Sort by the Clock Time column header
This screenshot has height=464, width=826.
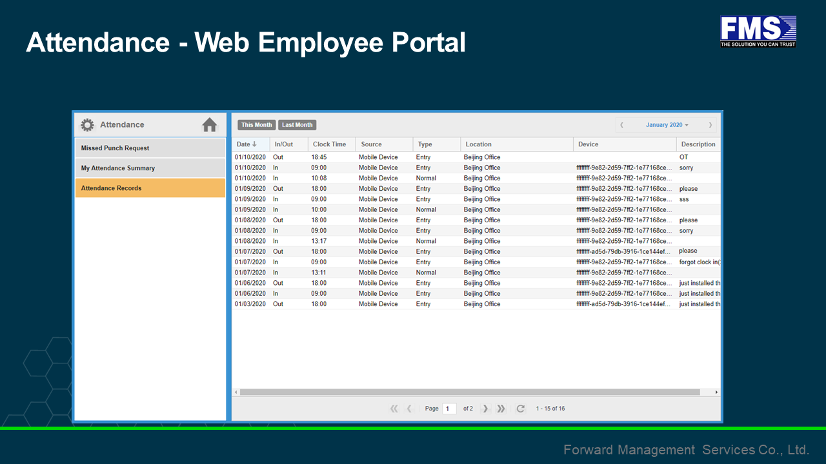(331, 144)
